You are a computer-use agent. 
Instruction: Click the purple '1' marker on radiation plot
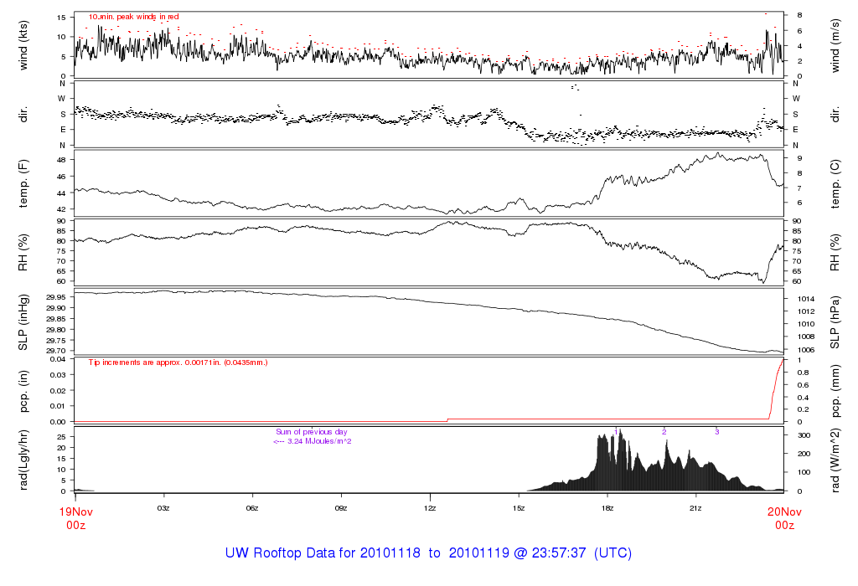[x=616, y=432]
